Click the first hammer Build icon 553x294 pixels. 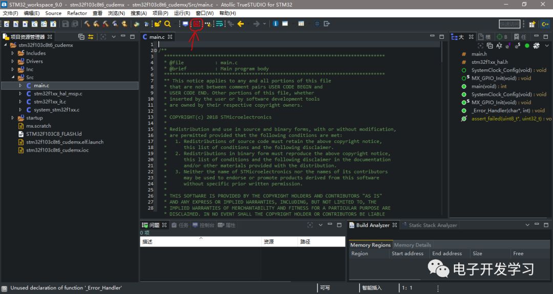[x=87, y=24]
